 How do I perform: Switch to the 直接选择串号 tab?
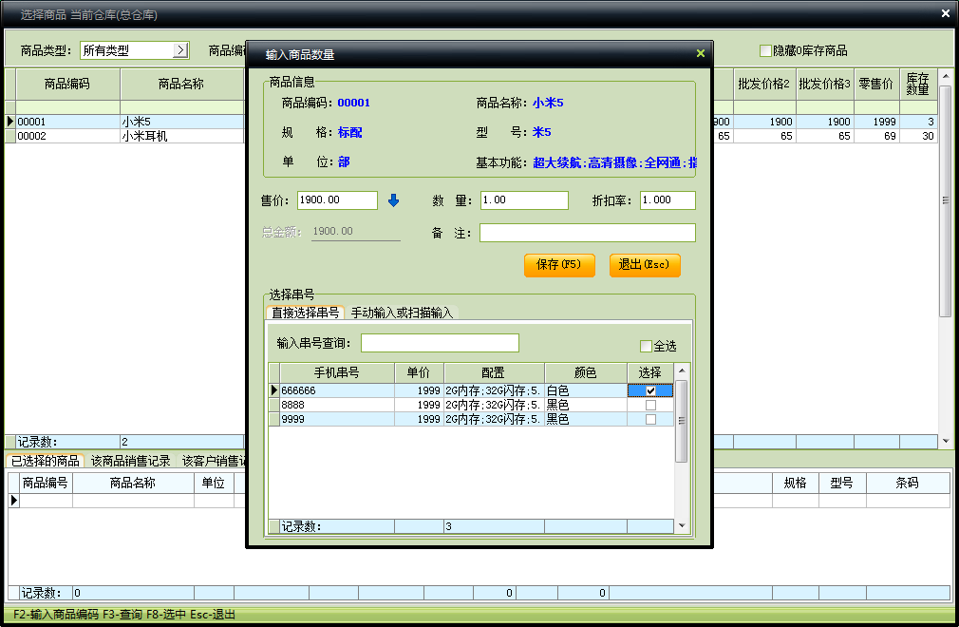point(305,313)
